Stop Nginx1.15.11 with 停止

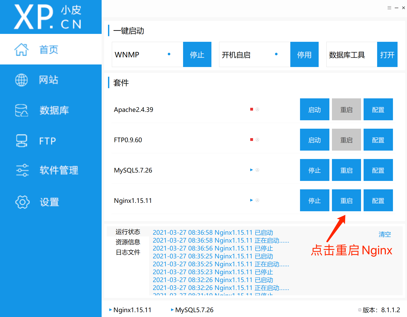pyautogui.click(x=315, y=200)
